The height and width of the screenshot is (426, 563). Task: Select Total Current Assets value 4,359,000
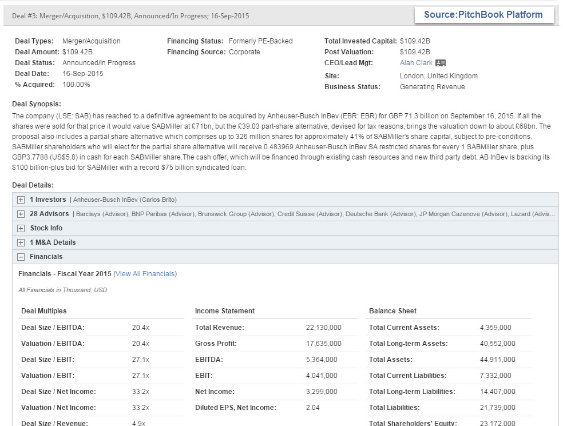[495, 328]
